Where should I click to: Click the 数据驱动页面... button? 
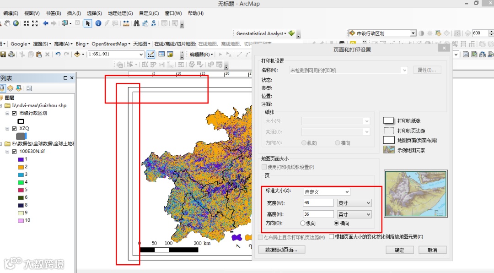click(281, 250)
